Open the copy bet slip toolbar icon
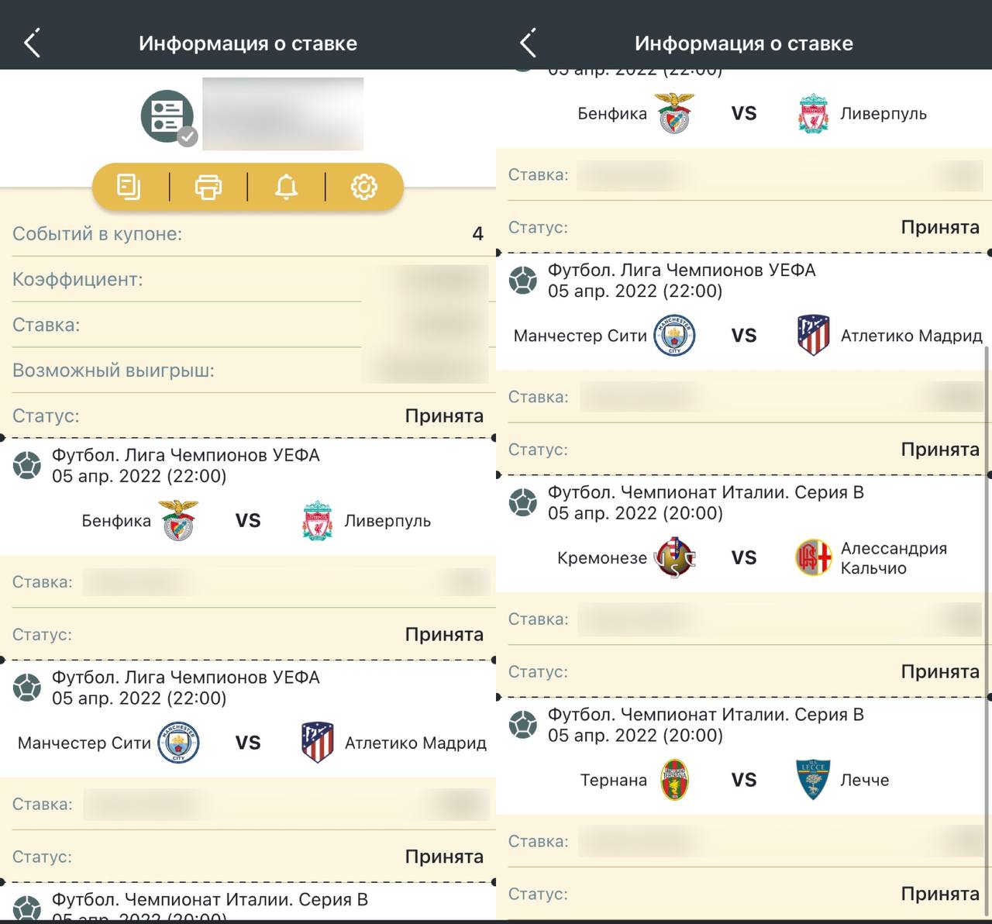Image resolution: width=992 pixels, height=924 pixels. point(129,187)
